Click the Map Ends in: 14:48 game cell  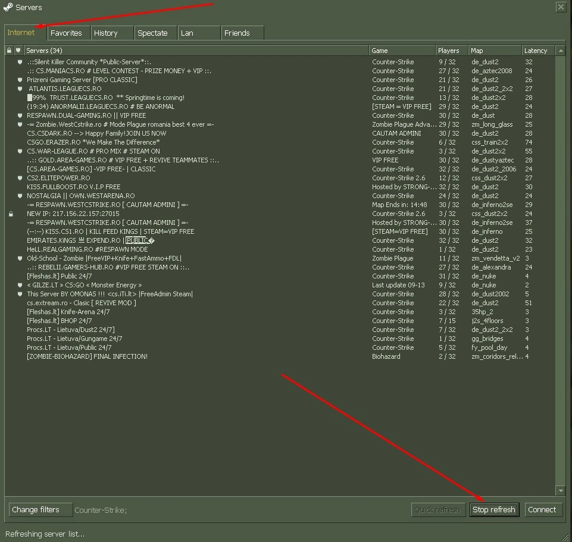399,205
